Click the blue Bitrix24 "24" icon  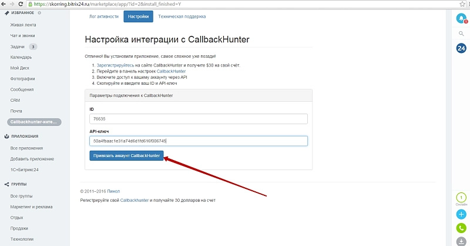(x=461, y=48)
